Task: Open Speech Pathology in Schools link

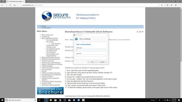Action: [x=52, y=64]
